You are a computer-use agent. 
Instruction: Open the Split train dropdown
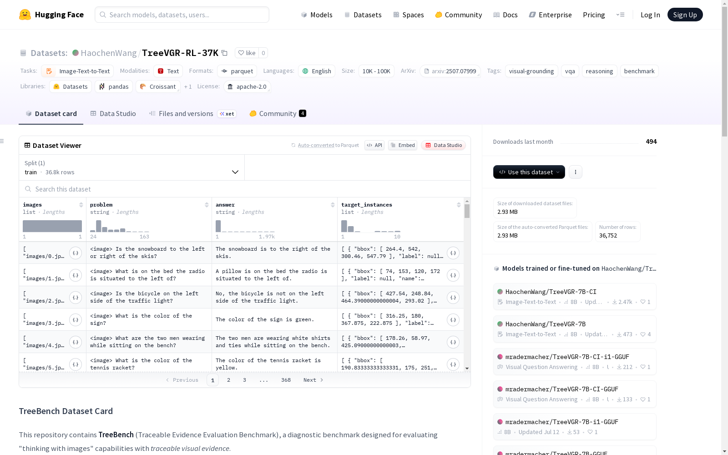coord(132,167)
